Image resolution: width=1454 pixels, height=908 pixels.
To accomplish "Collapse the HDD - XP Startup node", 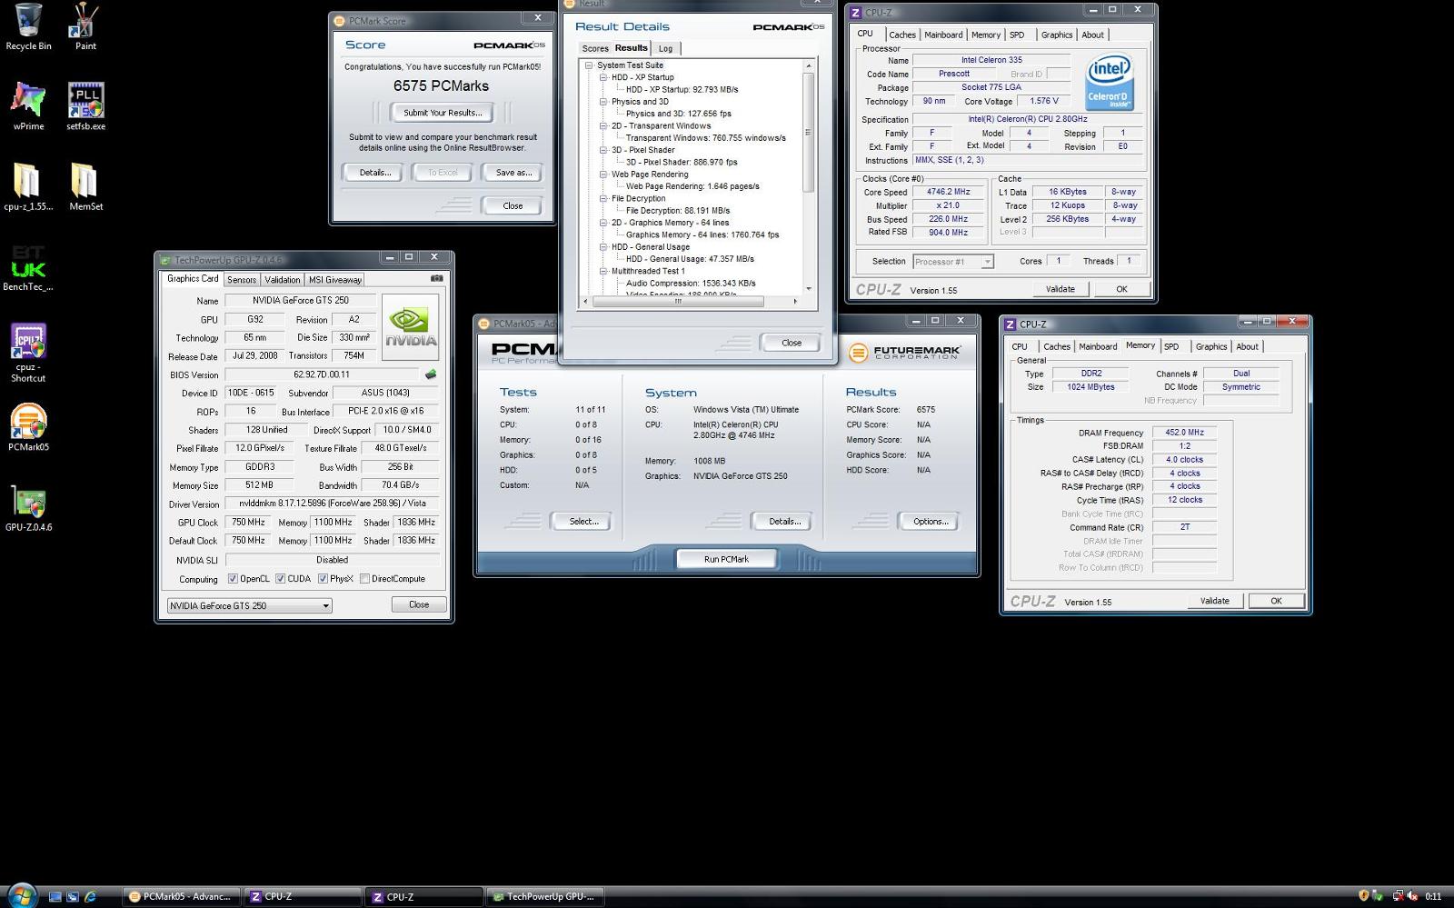I will coord(603,77).
